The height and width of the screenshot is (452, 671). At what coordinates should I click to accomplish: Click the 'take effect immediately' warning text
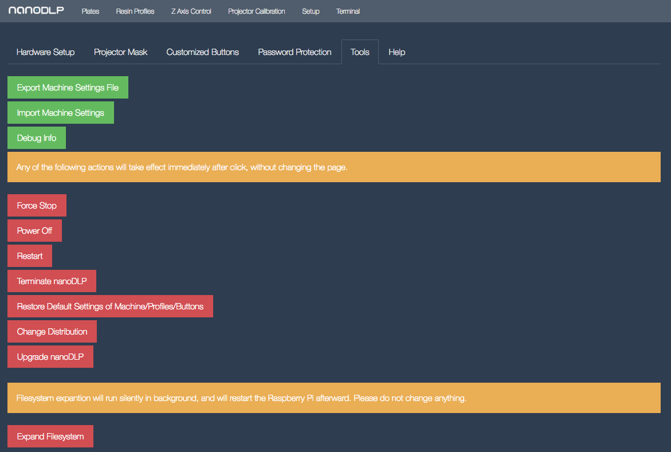[182, 167]
